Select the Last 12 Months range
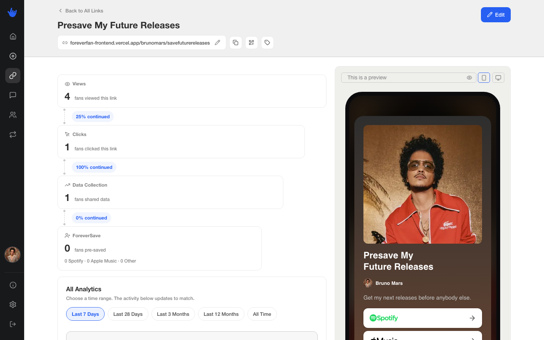The image size is (544, 340). 221,314
